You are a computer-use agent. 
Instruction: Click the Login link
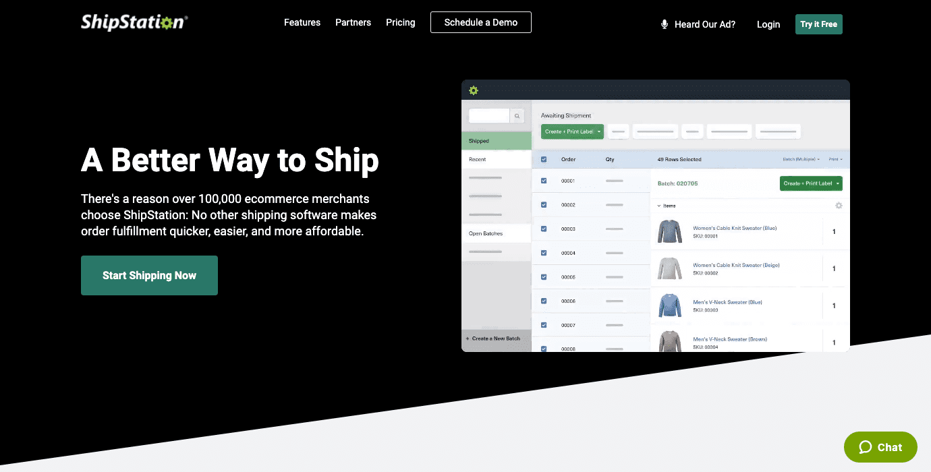[768, 24]
